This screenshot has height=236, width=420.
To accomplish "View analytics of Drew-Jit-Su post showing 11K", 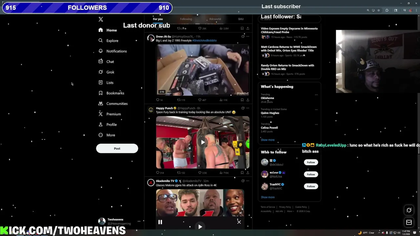I will coord(223,100).
